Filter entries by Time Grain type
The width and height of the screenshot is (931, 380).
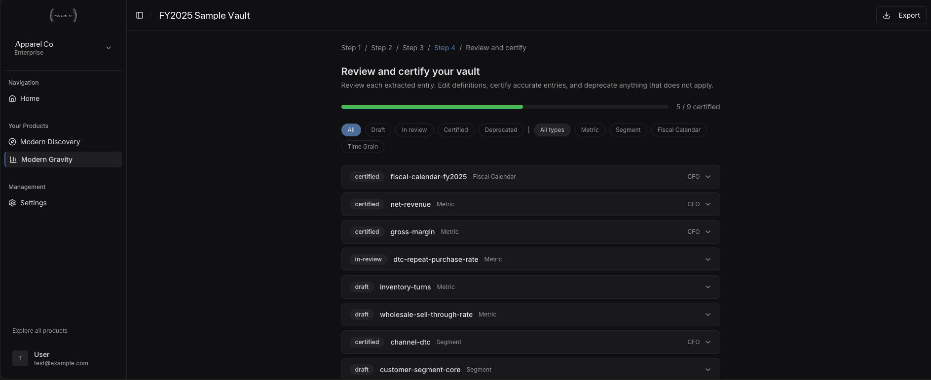[x=363, y=147]
